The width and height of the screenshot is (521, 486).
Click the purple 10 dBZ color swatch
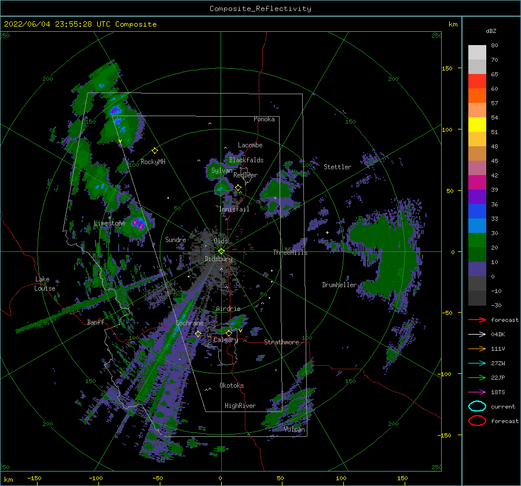click(477, 269)
